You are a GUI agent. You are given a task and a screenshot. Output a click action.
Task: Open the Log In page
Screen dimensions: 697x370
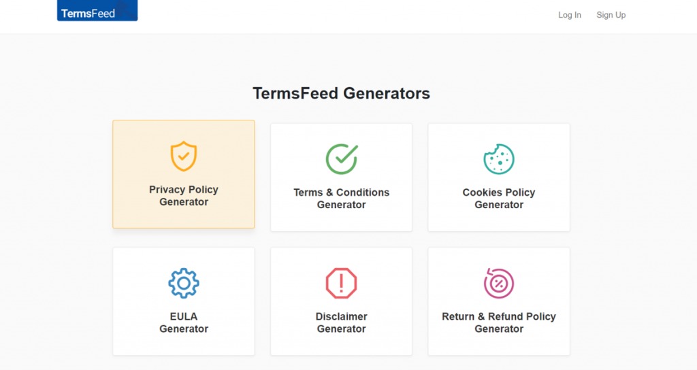tap(570, 15)
